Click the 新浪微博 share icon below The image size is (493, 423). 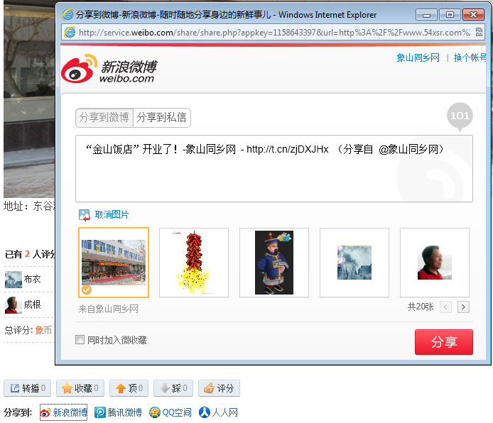coord(45,412)
